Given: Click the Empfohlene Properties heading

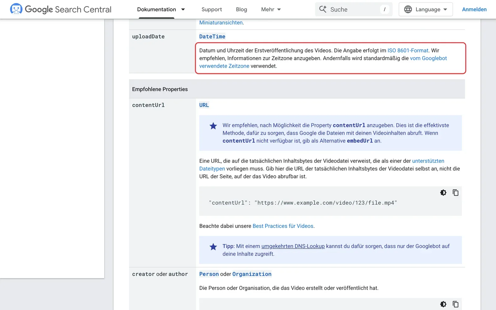Looking at the screenshot, I should tap(160, 89).
